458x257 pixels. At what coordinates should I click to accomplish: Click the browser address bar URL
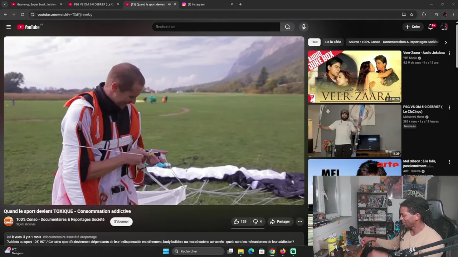point(65,15)
